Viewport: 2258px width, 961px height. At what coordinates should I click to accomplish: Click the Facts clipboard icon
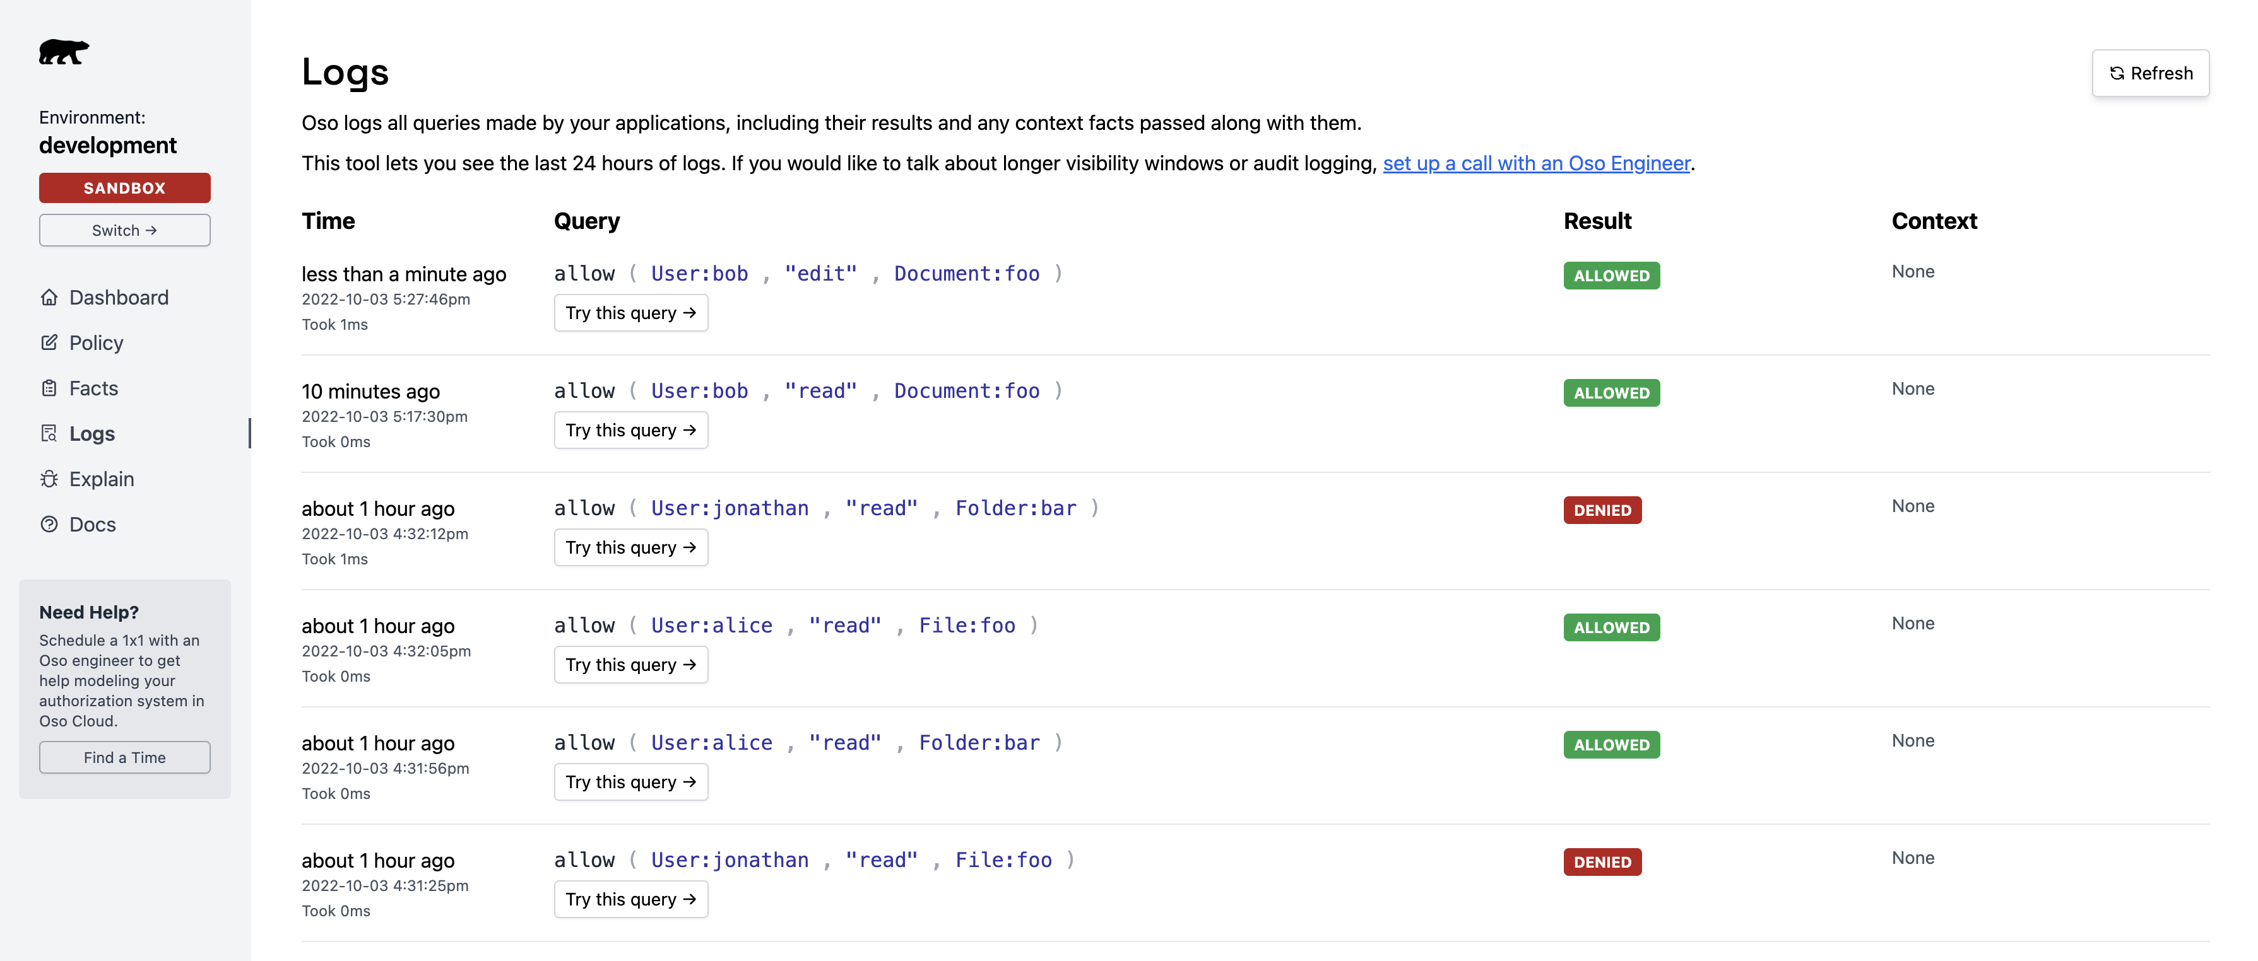pyautogui.click(x=49, y=388)
